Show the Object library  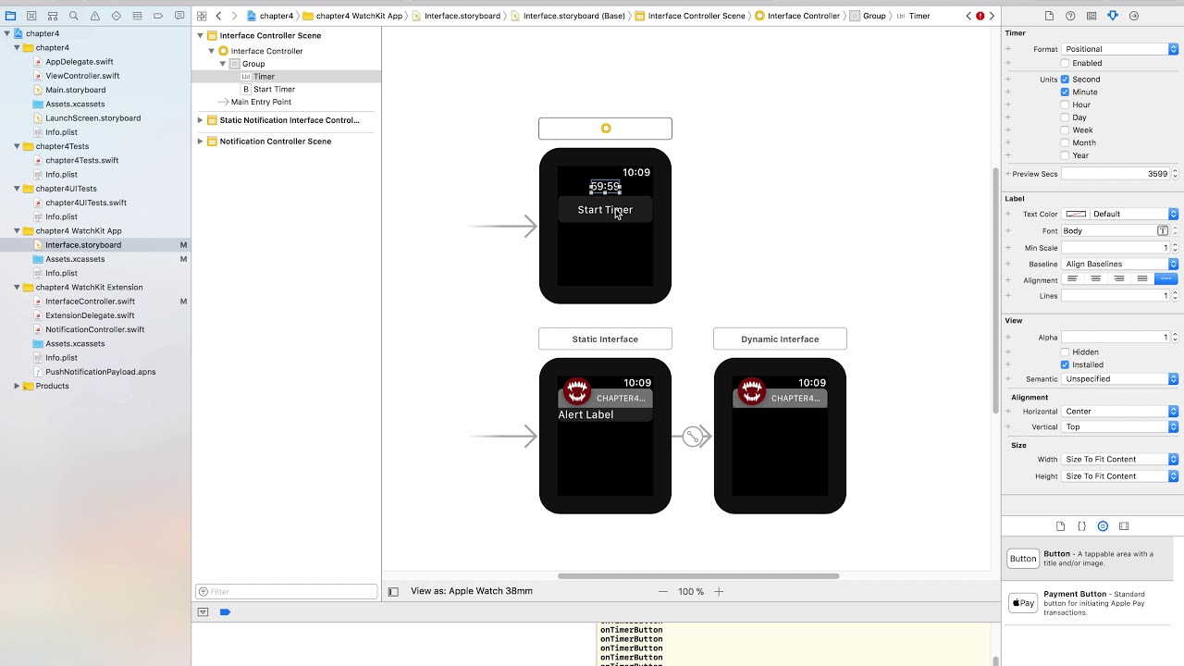click(x=1103, y=526)
